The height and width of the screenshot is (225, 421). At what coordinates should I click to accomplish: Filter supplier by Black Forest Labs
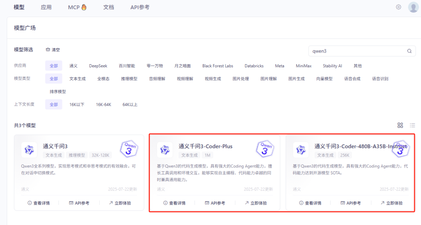point(218,66)
